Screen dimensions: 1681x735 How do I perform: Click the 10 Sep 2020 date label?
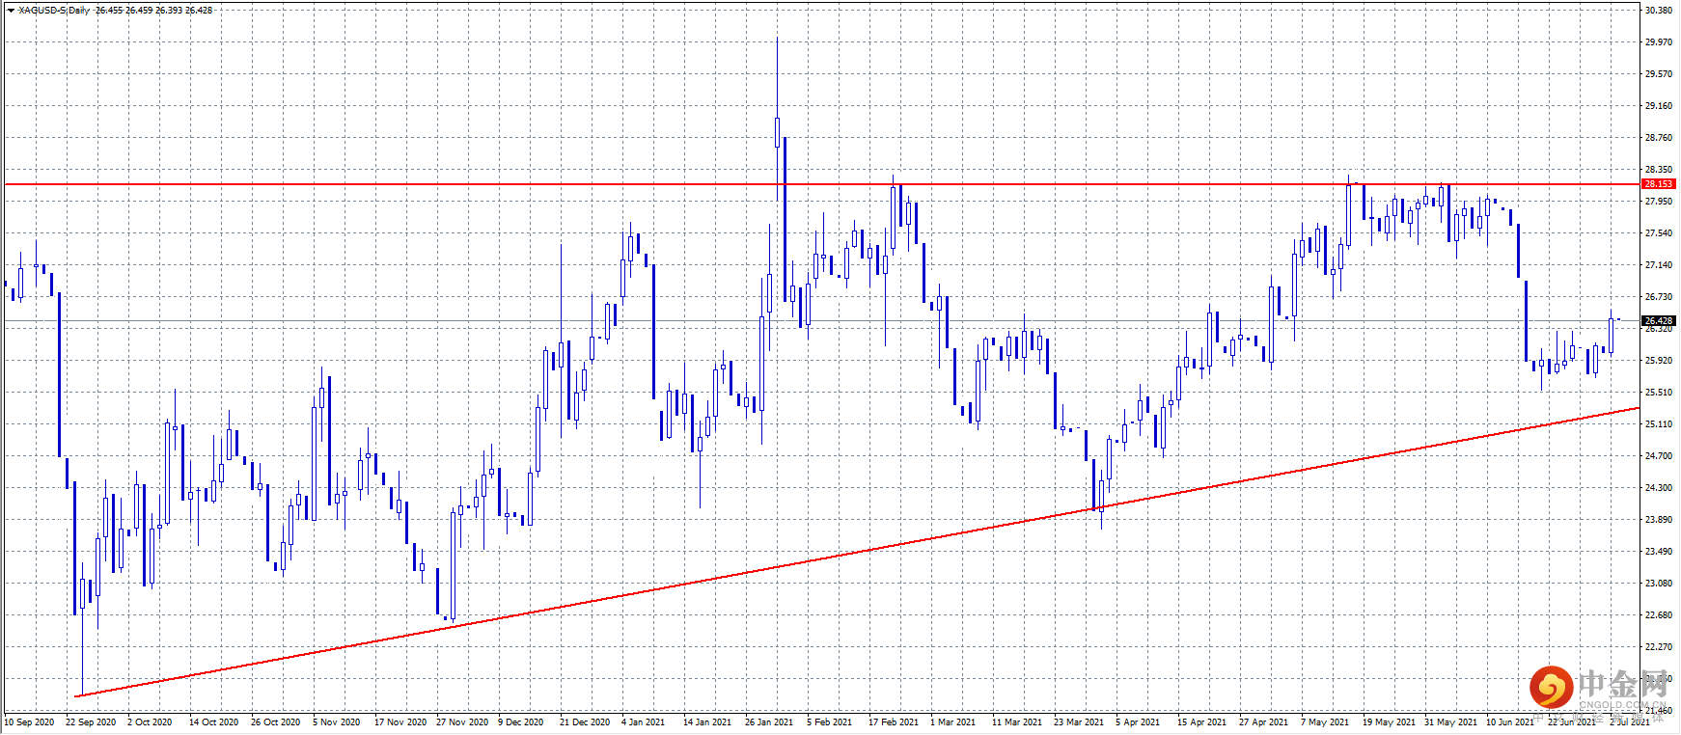tap(29, 722)
